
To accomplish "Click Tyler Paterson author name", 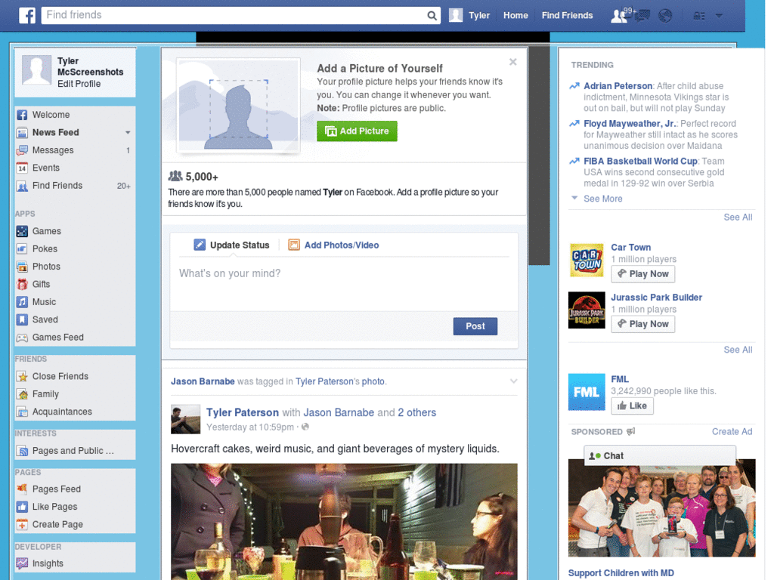I will [x=243, y=412].
